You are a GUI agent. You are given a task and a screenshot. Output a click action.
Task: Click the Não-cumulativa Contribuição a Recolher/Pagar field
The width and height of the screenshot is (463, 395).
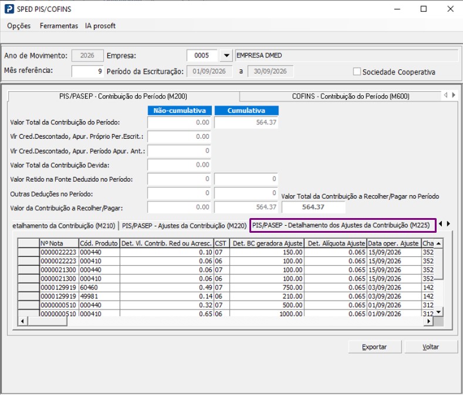point(179,207)
